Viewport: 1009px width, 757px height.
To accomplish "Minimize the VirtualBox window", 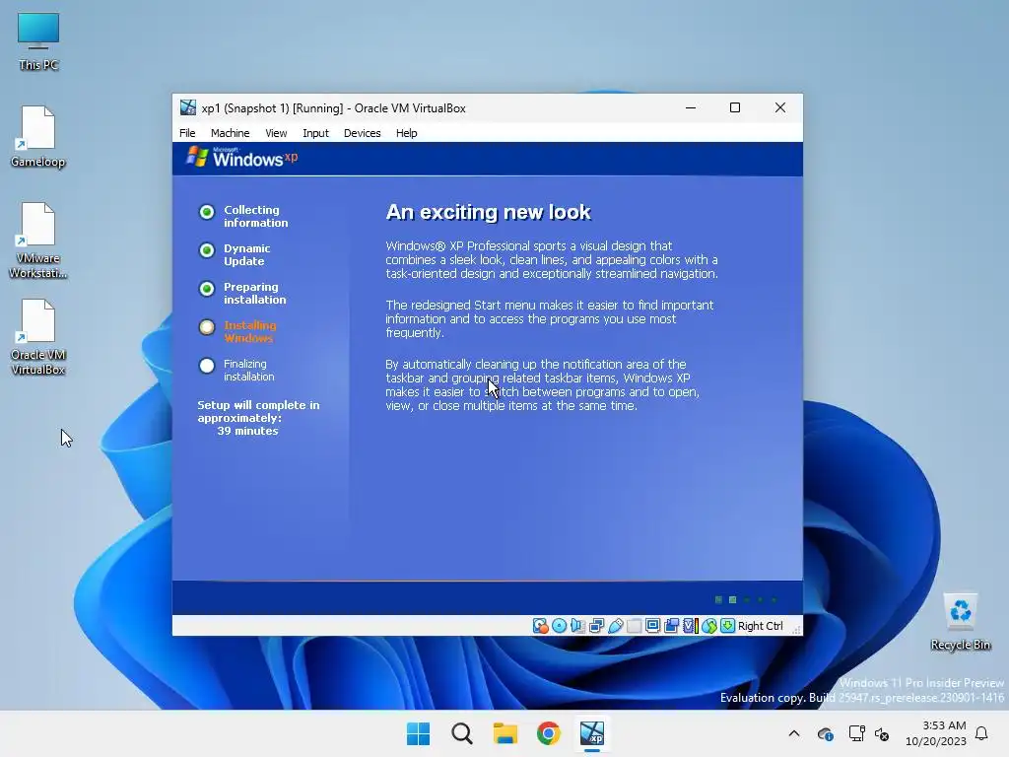I will point(691,107).
